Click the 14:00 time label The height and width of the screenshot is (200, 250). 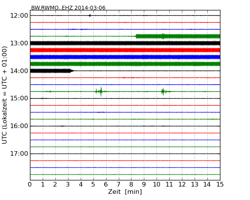click(19, 71)
